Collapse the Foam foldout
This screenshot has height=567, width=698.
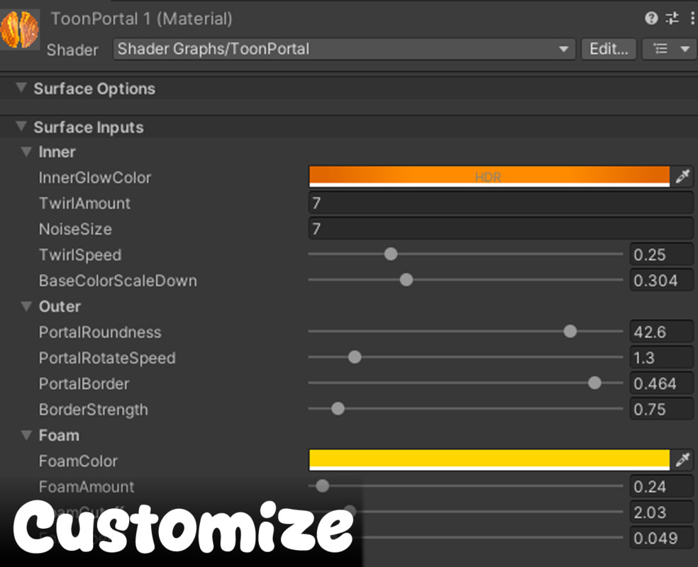click(x=26, y=435)
